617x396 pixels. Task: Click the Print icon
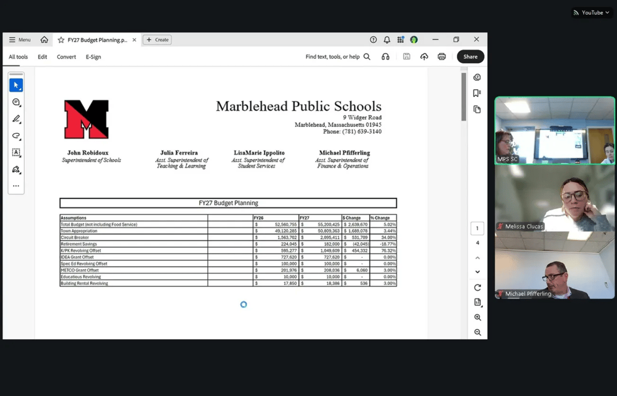pos(441,57)
